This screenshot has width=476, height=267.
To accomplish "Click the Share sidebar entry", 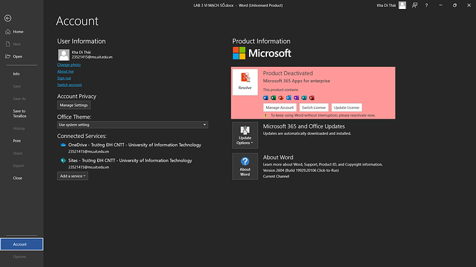I will pyautogui.click(x=17, y=153).
